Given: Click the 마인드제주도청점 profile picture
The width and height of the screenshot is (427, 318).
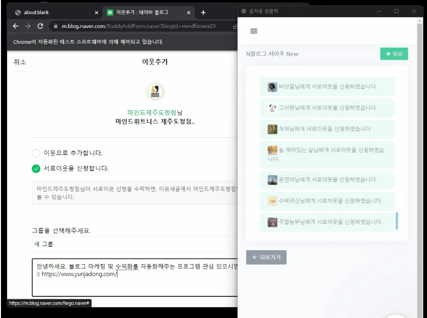Looking at the screenshot, I should (155, 91).
